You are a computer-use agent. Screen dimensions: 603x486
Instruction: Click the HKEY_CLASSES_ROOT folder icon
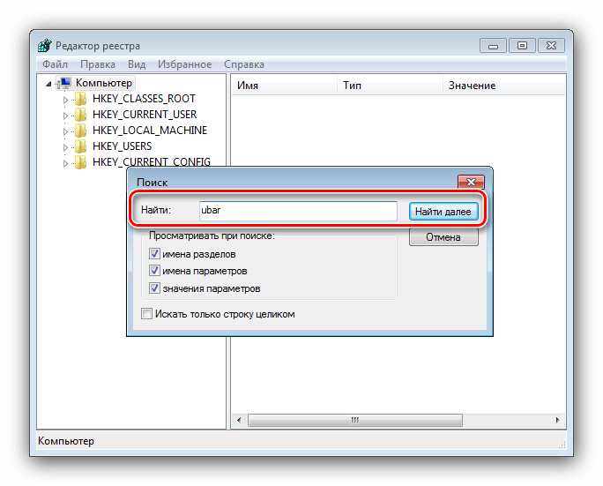click(81, 99)
